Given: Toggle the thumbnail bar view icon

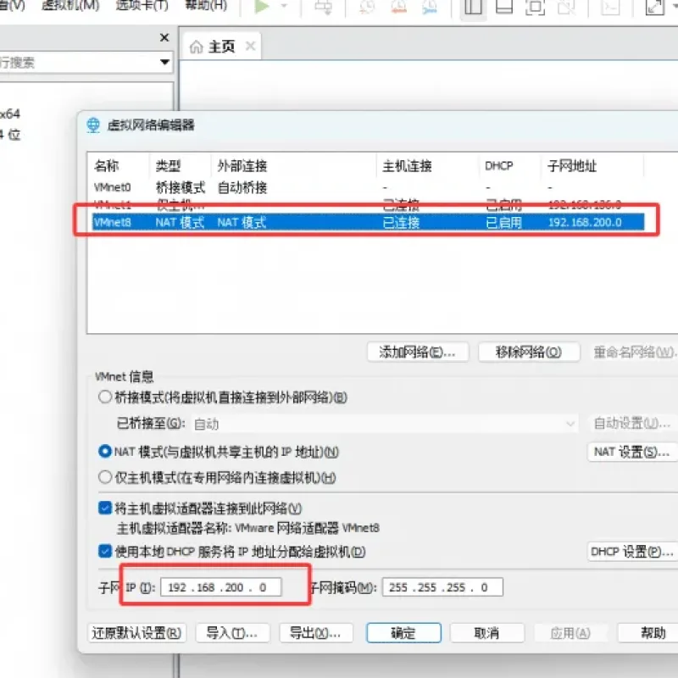Looking at the screenshot, I should coord(504,7).
